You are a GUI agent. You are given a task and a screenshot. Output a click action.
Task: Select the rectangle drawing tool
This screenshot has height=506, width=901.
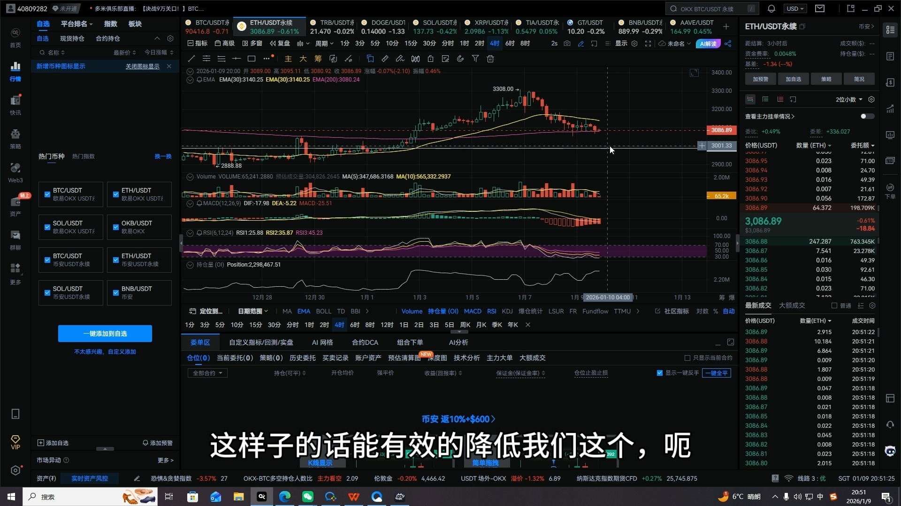[x=252, y=59]
